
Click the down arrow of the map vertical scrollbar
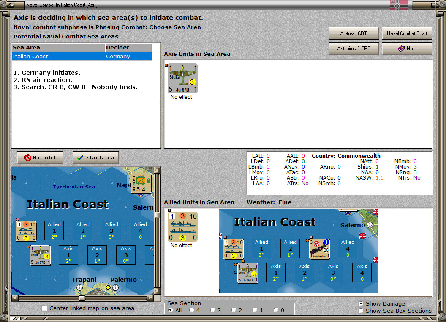click(x=157, y=291)
